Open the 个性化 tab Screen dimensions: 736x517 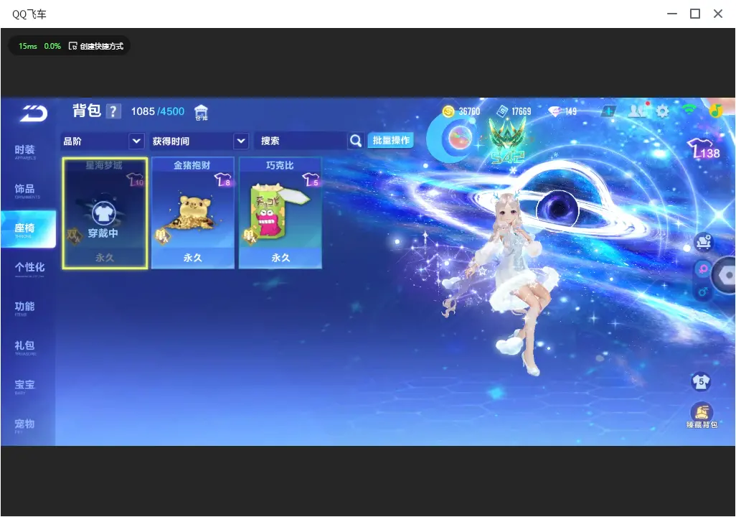[x=28, y=269]
